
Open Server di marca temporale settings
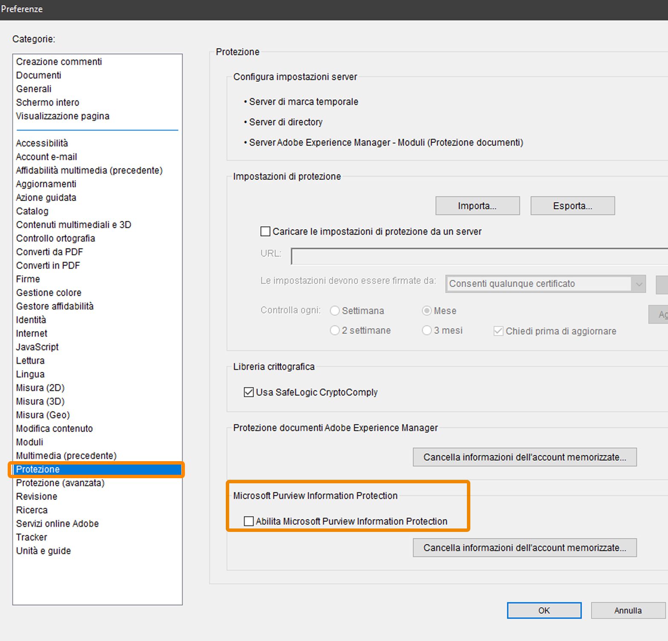pos(304,102)
